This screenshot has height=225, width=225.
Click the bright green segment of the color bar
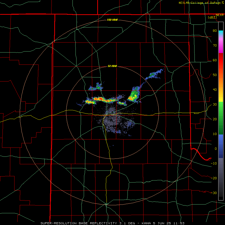tap(221, 107)
